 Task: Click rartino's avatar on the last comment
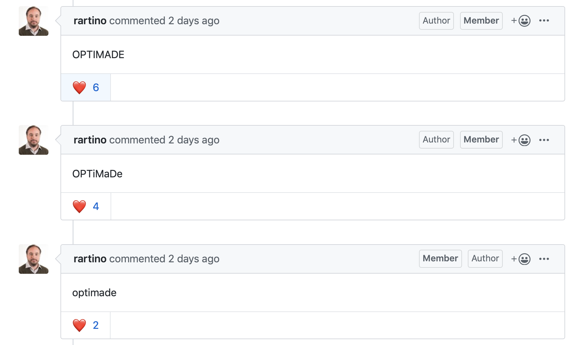click(33, 259)
